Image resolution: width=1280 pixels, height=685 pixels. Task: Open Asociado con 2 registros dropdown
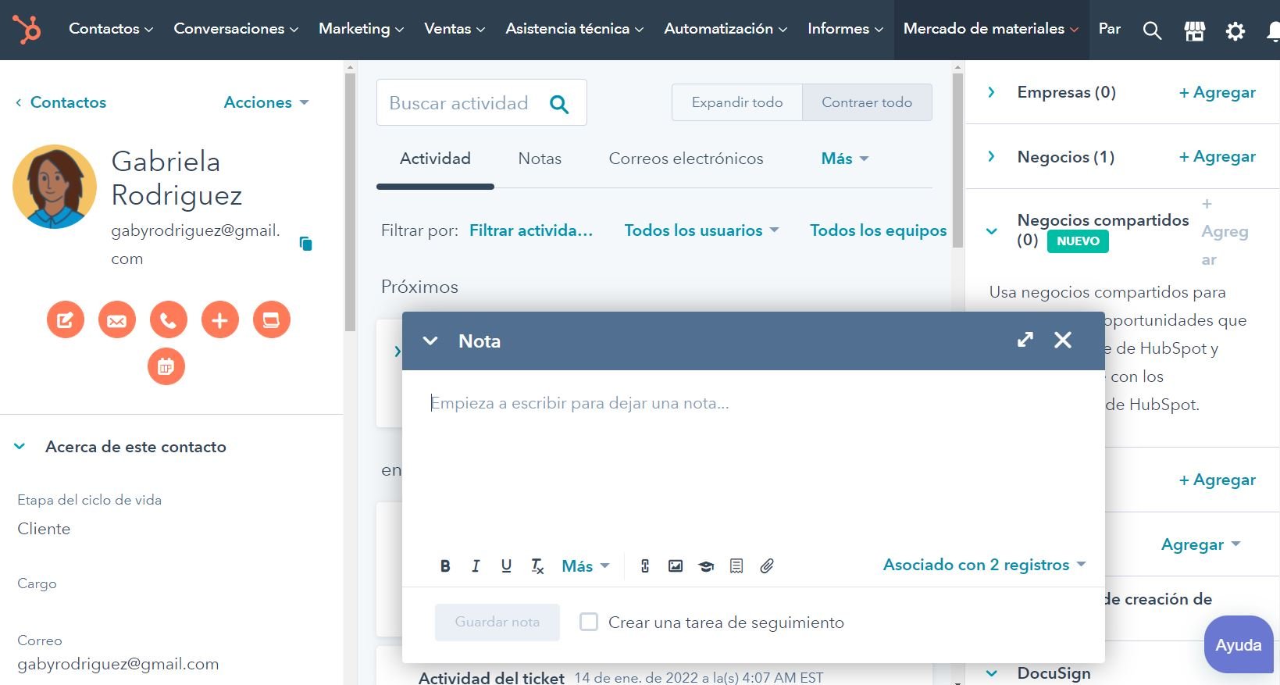point(985,565)
